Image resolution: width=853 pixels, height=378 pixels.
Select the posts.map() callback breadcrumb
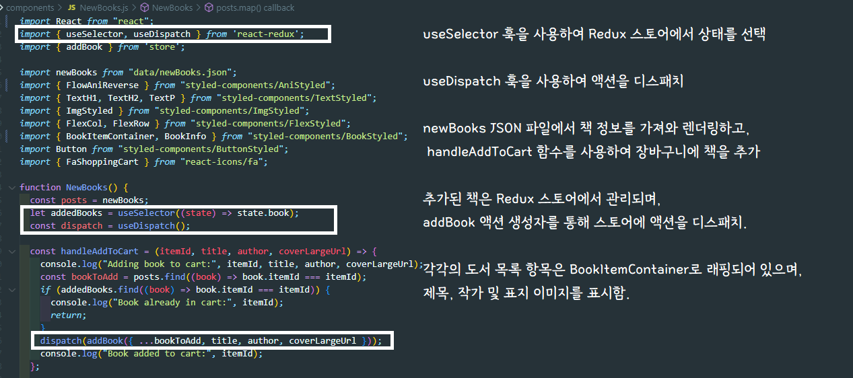(x=255, y=8)
